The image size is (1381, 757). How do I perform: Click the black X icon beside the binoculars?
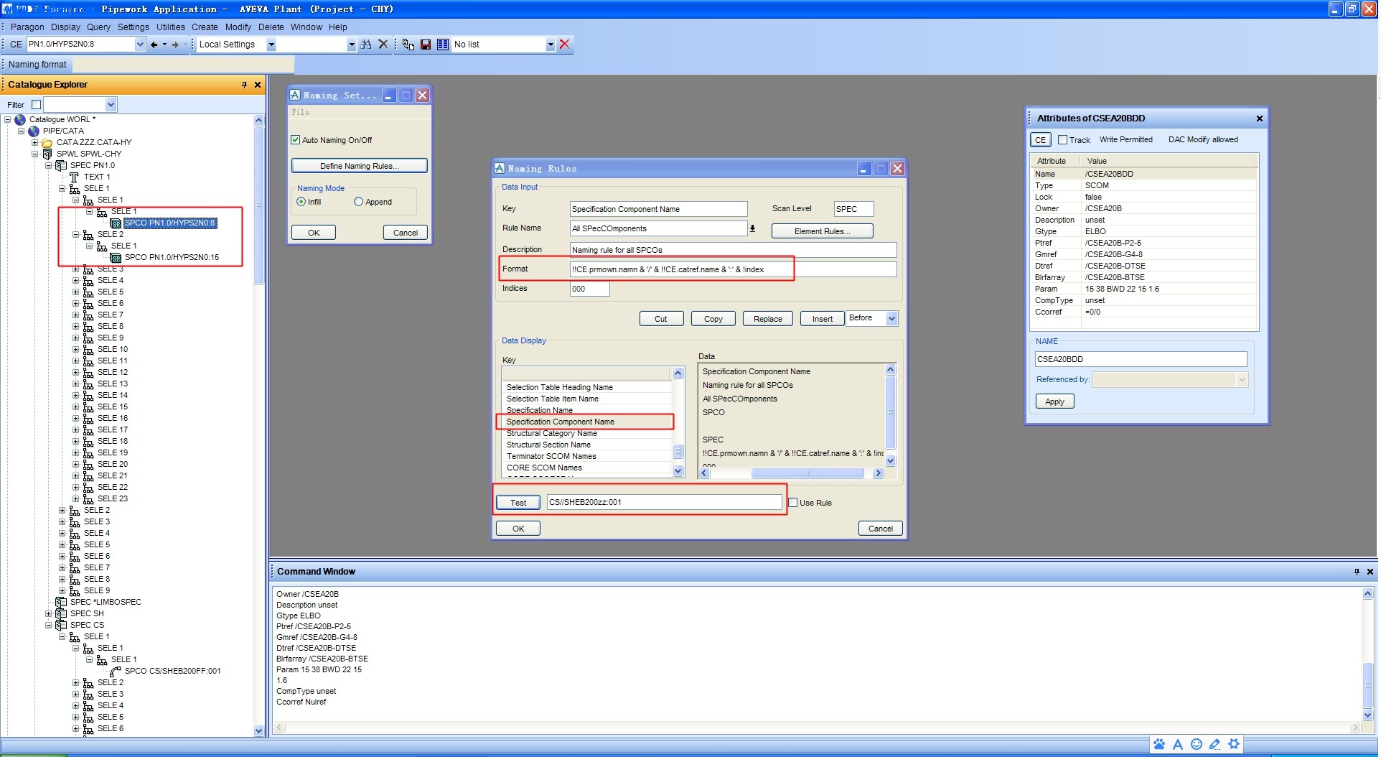(383, 45)
